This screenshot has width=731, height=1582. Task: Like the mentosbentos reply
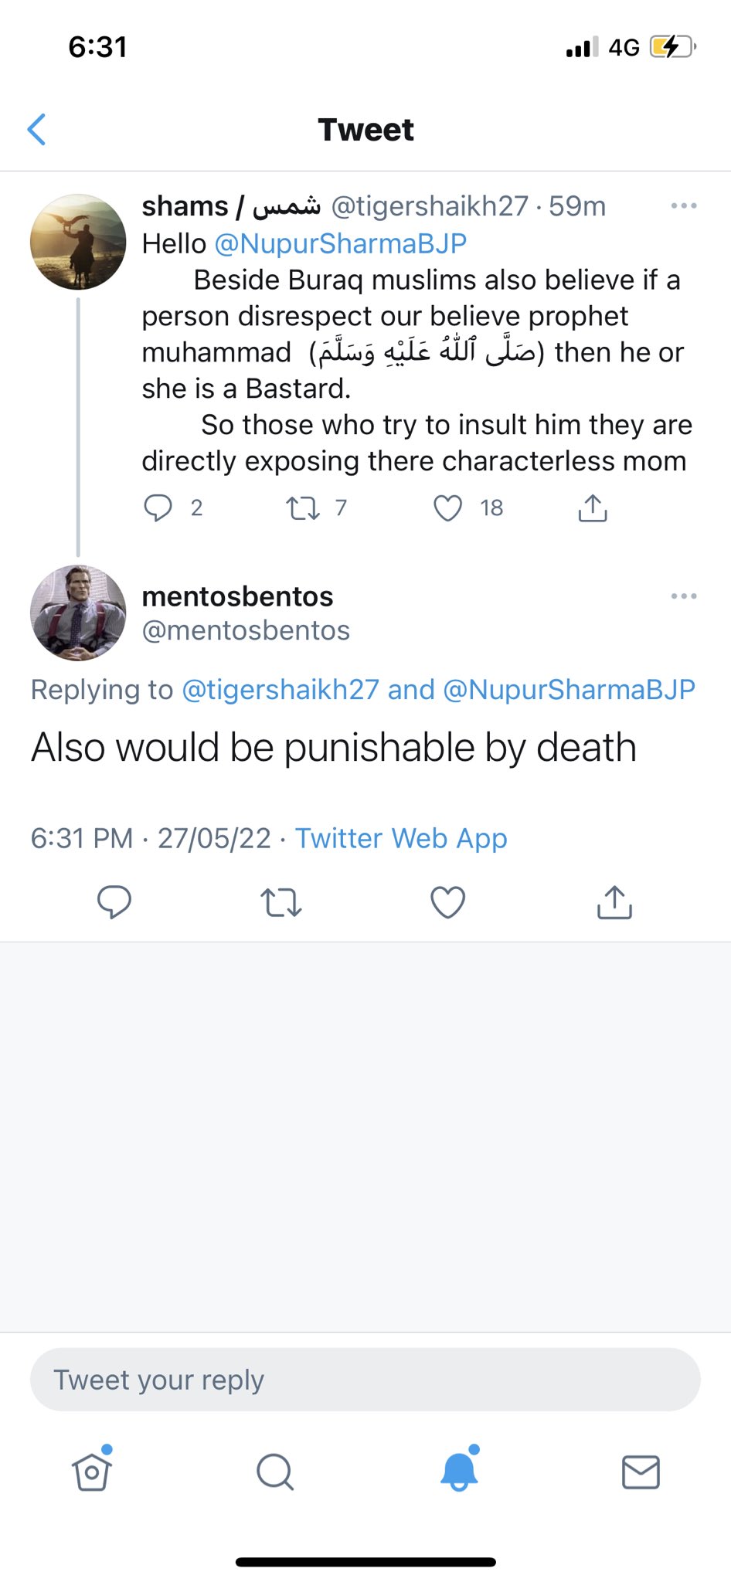click(x=447, y=901)
